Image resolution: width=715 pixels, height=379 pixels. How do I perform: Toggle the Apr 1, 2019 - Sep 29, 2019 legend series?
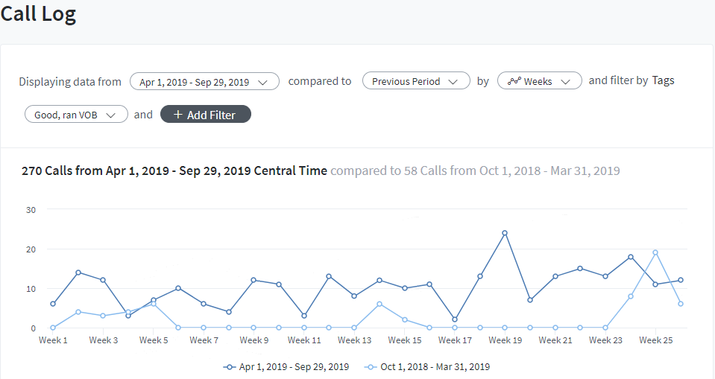[x=286, y=366]
